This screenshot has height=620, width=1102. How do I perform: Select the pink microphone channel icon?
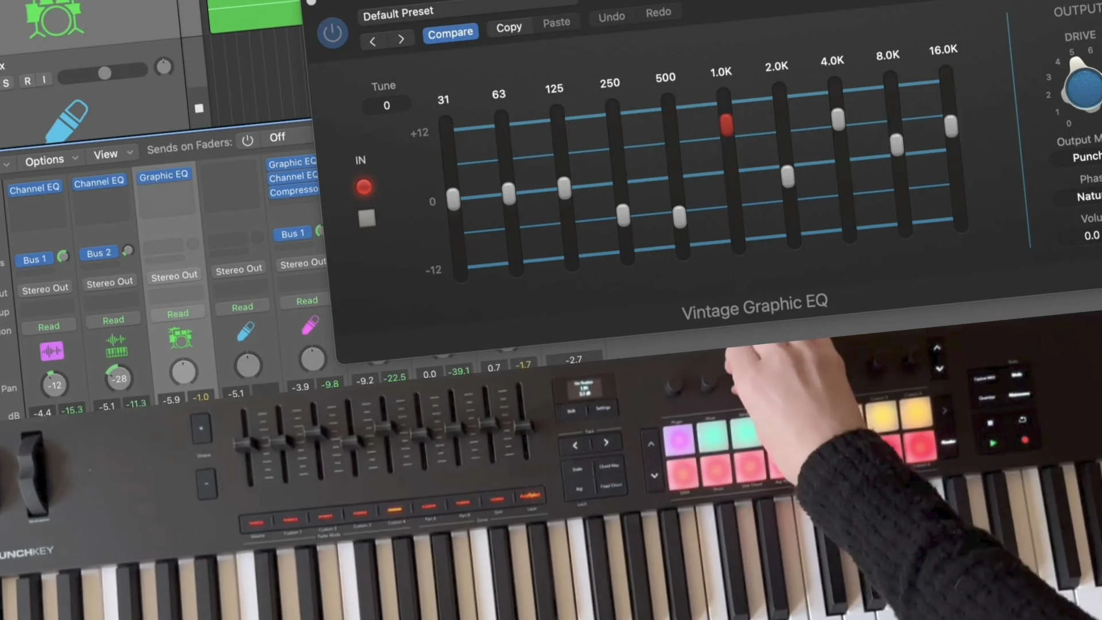309,325
